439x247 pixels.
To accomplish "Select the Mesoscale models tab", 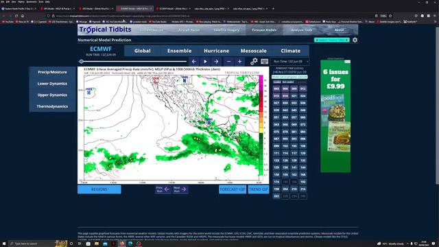I will [x=253, y=51].
